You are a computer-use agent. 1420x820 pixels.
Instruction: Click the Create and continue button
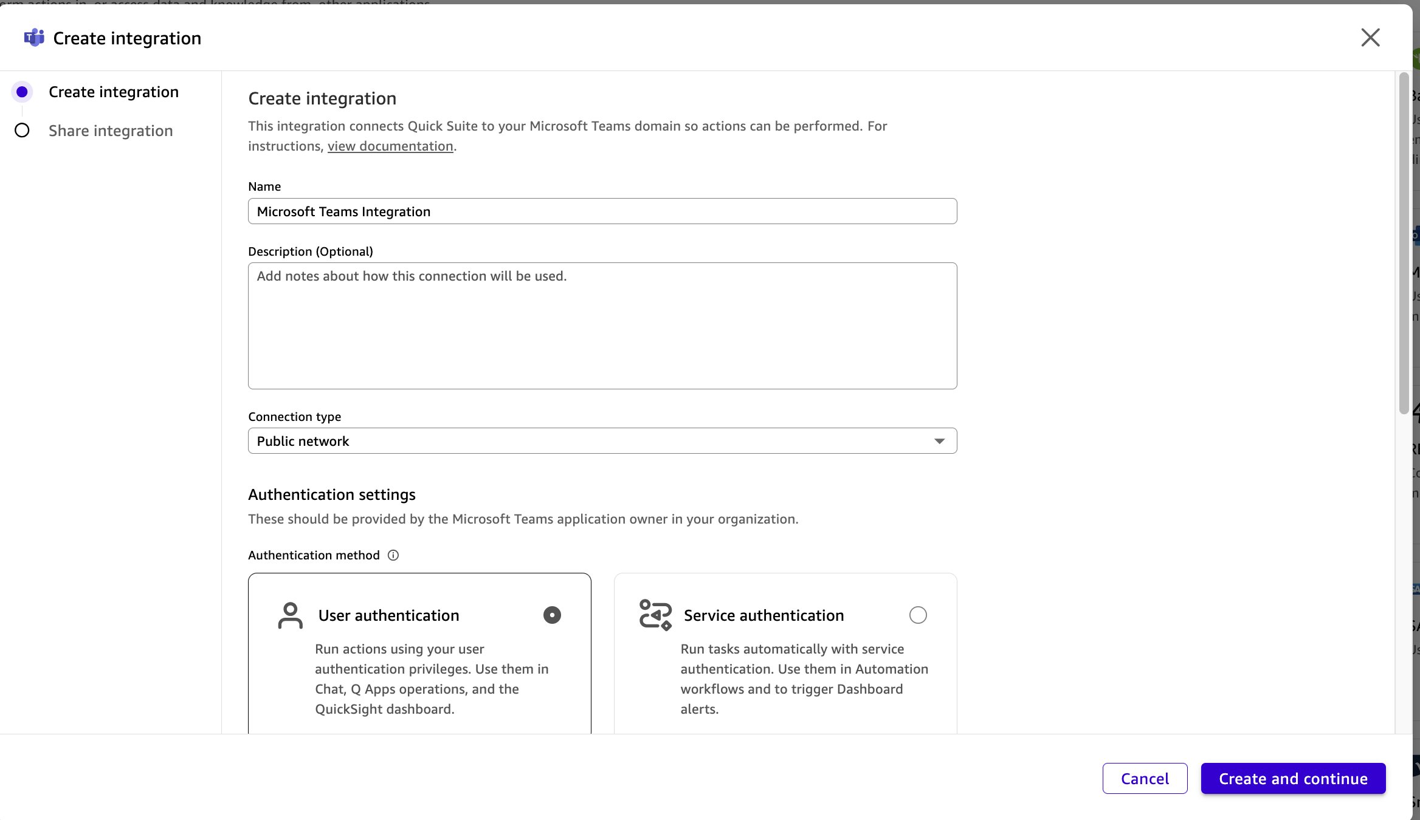coord(1292,778)
